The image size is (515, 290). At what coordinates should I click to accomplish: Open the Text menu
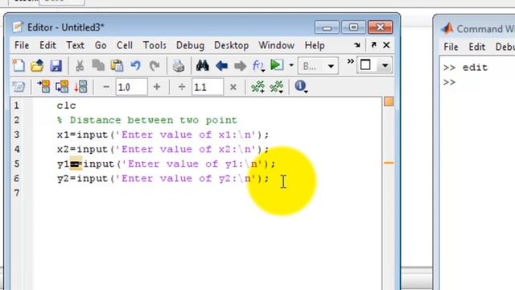(x=75, y=45)
